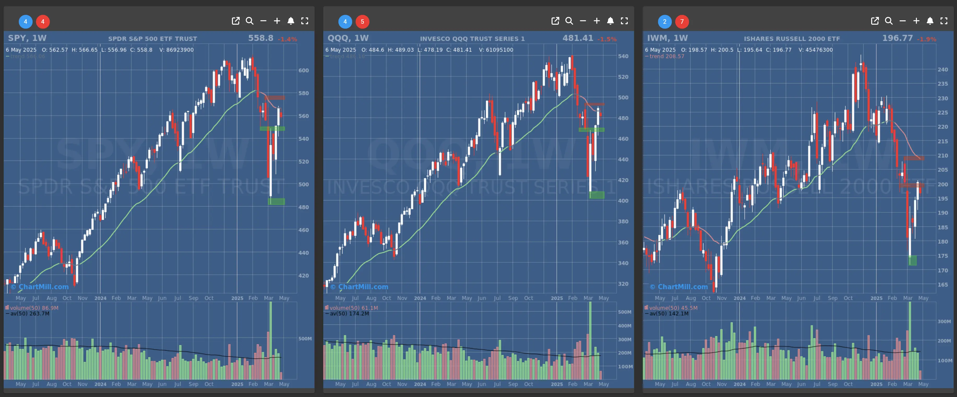This screenshot has height=397, width=957.
Task: Click the red 5 badge on QQQ panel
Action: point(362,22)
